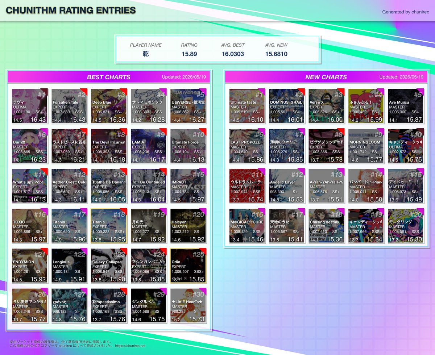Click the LAST PROPOZE card

[x=247, y=146]
